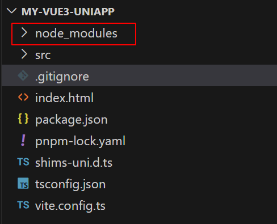
Task: Open pnpm-lock.yaml file
Action: [80, 141]
